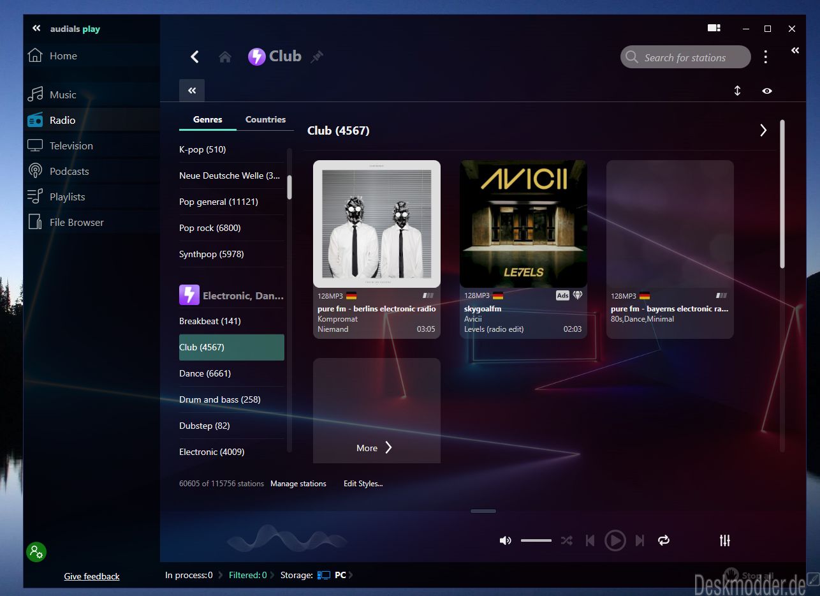Open the Podcasts section
Image resolution: width=820 pixels, height=596 pixels.
click(91, 171)
